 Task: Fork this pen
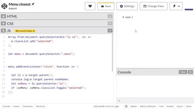[x=161, y=106]
